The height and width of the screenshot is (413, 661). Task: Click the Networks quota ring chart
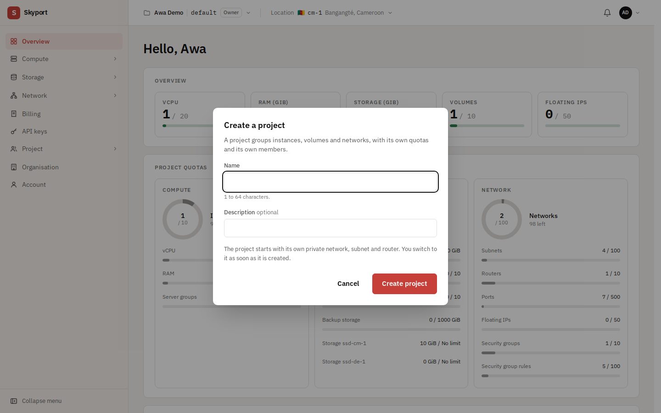(x=502, y=219)
